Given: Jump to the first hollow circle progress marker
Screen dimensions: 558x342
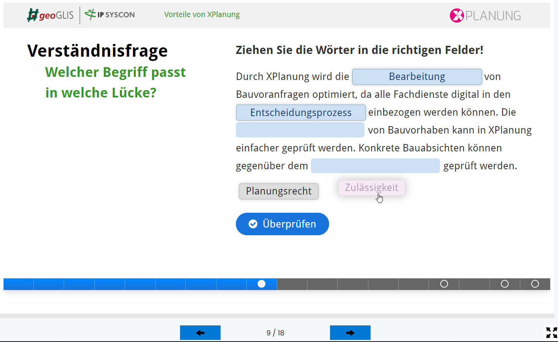Looking at the screenshot, I should click(x=444, y=284).
